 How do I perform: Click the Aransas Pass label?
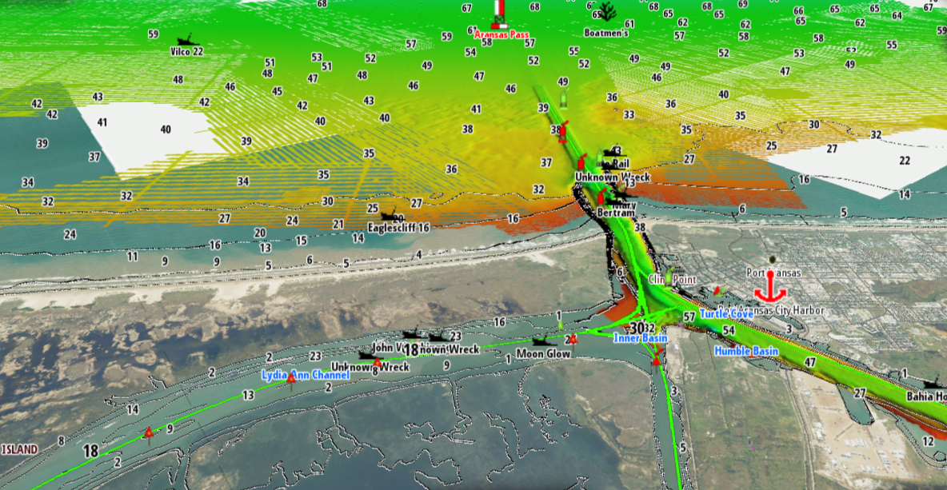501,35
